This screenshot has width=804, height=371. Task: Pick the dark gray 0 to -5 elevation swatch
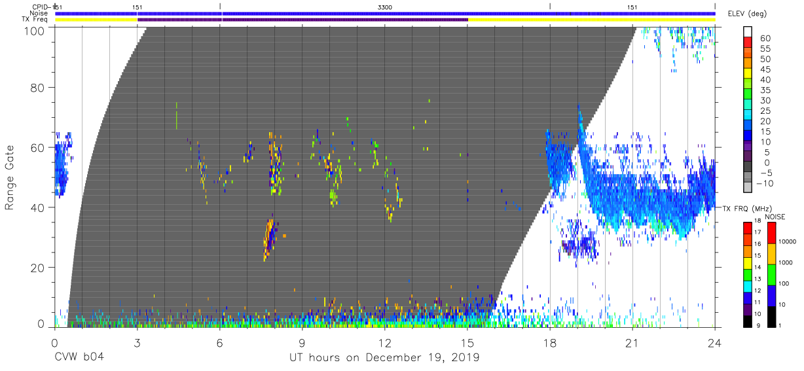[748, 167]
